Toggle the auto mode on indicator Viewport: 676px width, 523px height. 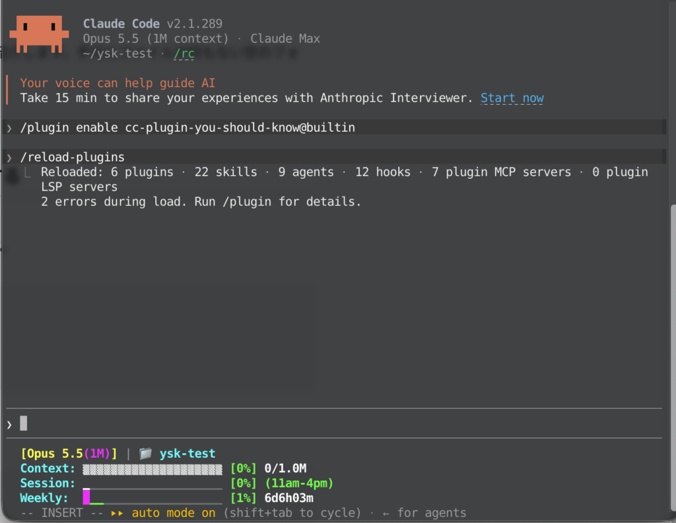coord(174,512)
